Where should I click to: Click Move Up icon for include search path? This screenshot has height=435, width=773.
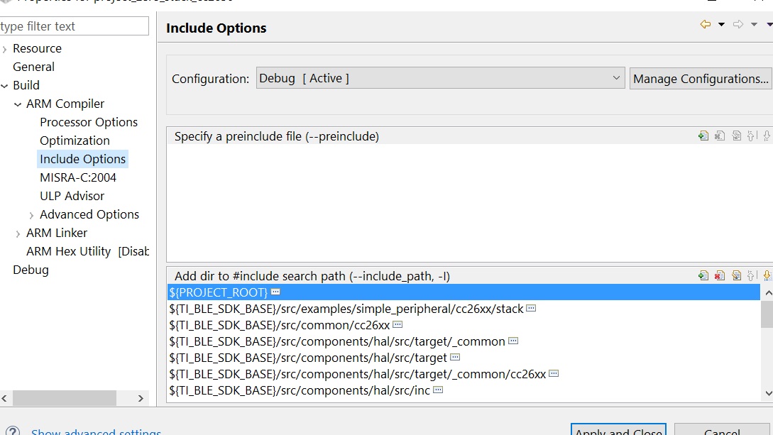tap(751, 276)
